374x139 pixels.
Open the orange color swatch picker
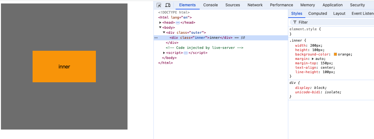point(335,54)
